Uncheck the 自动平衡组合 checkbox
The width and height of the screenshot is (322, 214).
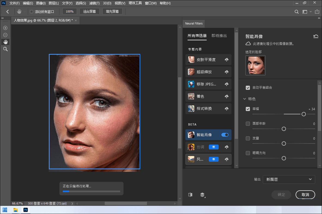tap(248, 88)
